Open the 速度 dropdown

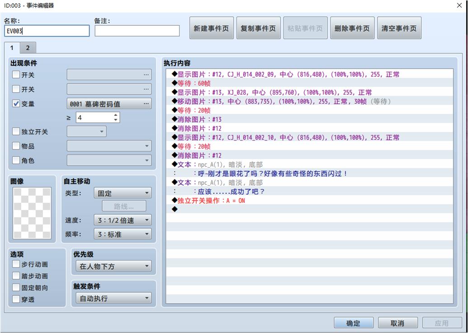123,220
